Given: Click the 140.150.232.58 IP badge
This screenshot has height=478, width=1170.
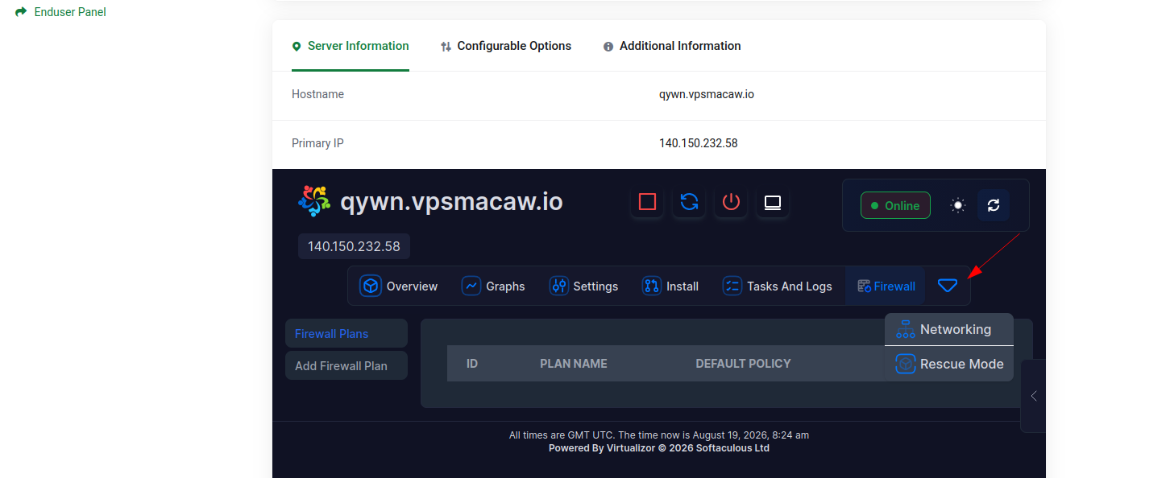Looking at the screenshot, I should click(x=354, y=246).
